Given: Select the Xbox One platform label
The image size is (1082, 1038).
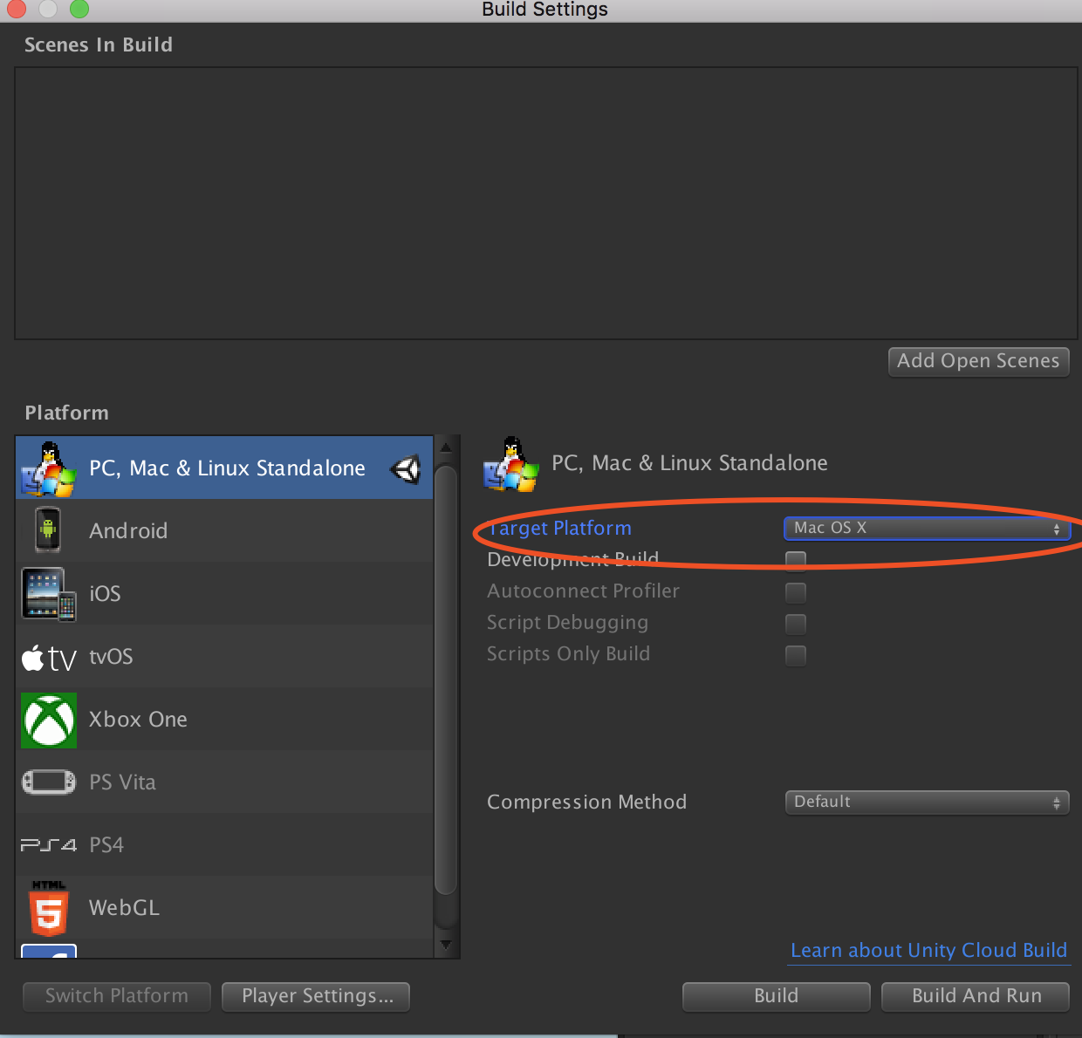Looking at the screenshot, I should tap(138, 720).
